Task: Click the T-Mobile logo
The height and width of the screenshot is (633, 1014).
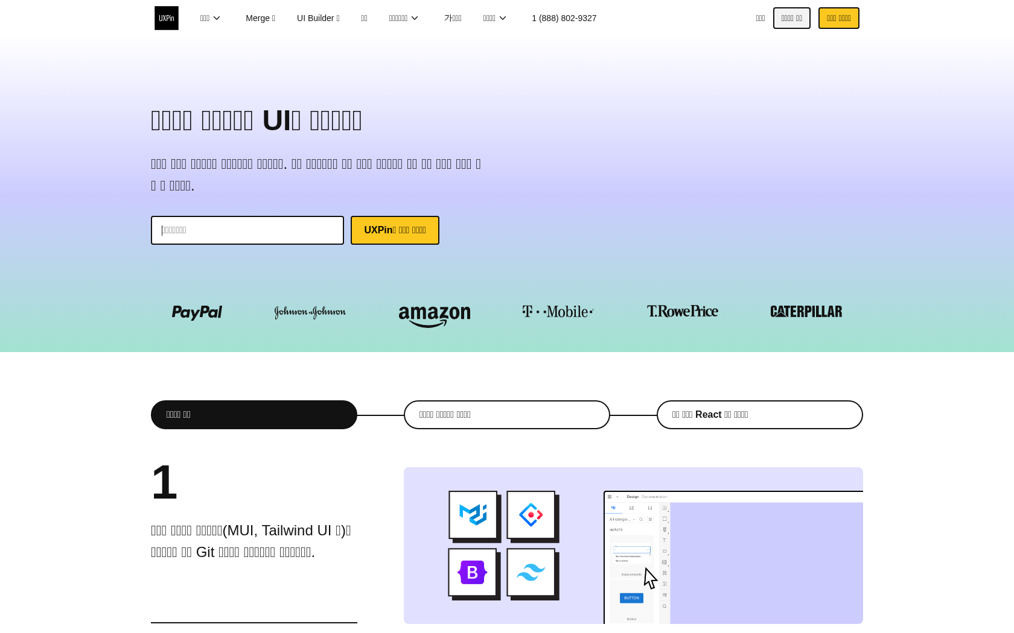Action: tap(558, 312)
